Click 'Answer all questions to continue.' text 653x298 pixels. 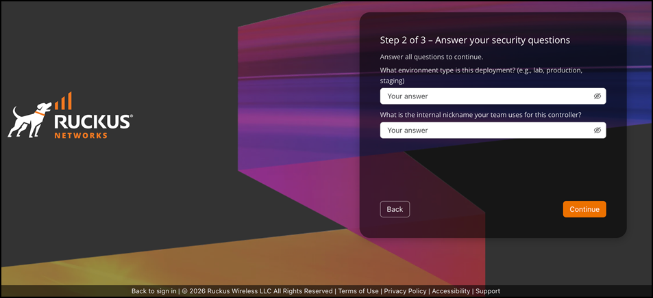[432, 57]
